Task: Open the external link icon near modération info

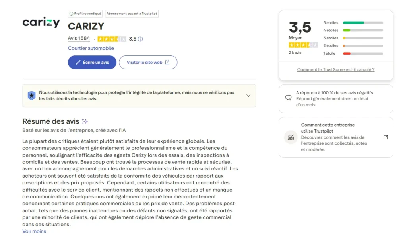Action: coord(385,137)
